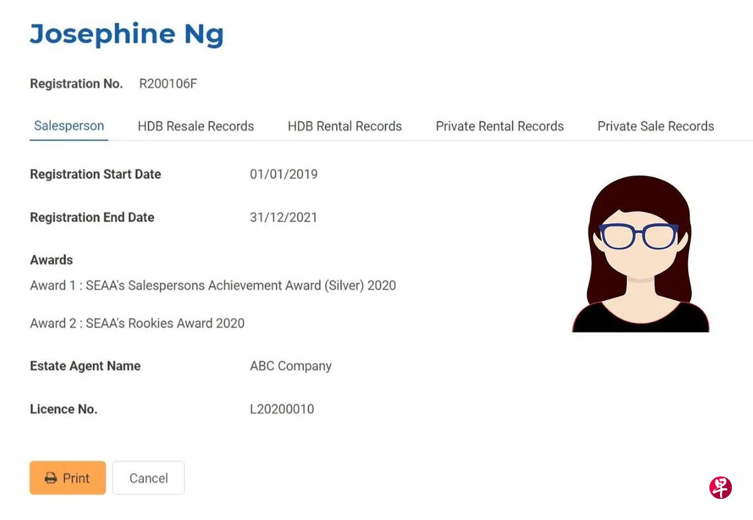
Task: Click the Cancel button
Action: [149, 478]
